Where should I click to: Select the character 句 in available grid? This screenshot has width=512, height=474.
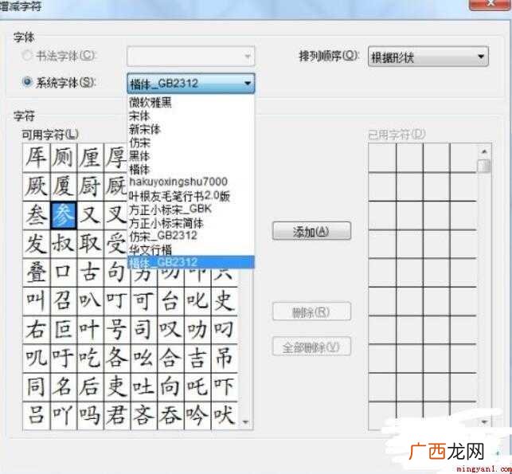[117, 273]
